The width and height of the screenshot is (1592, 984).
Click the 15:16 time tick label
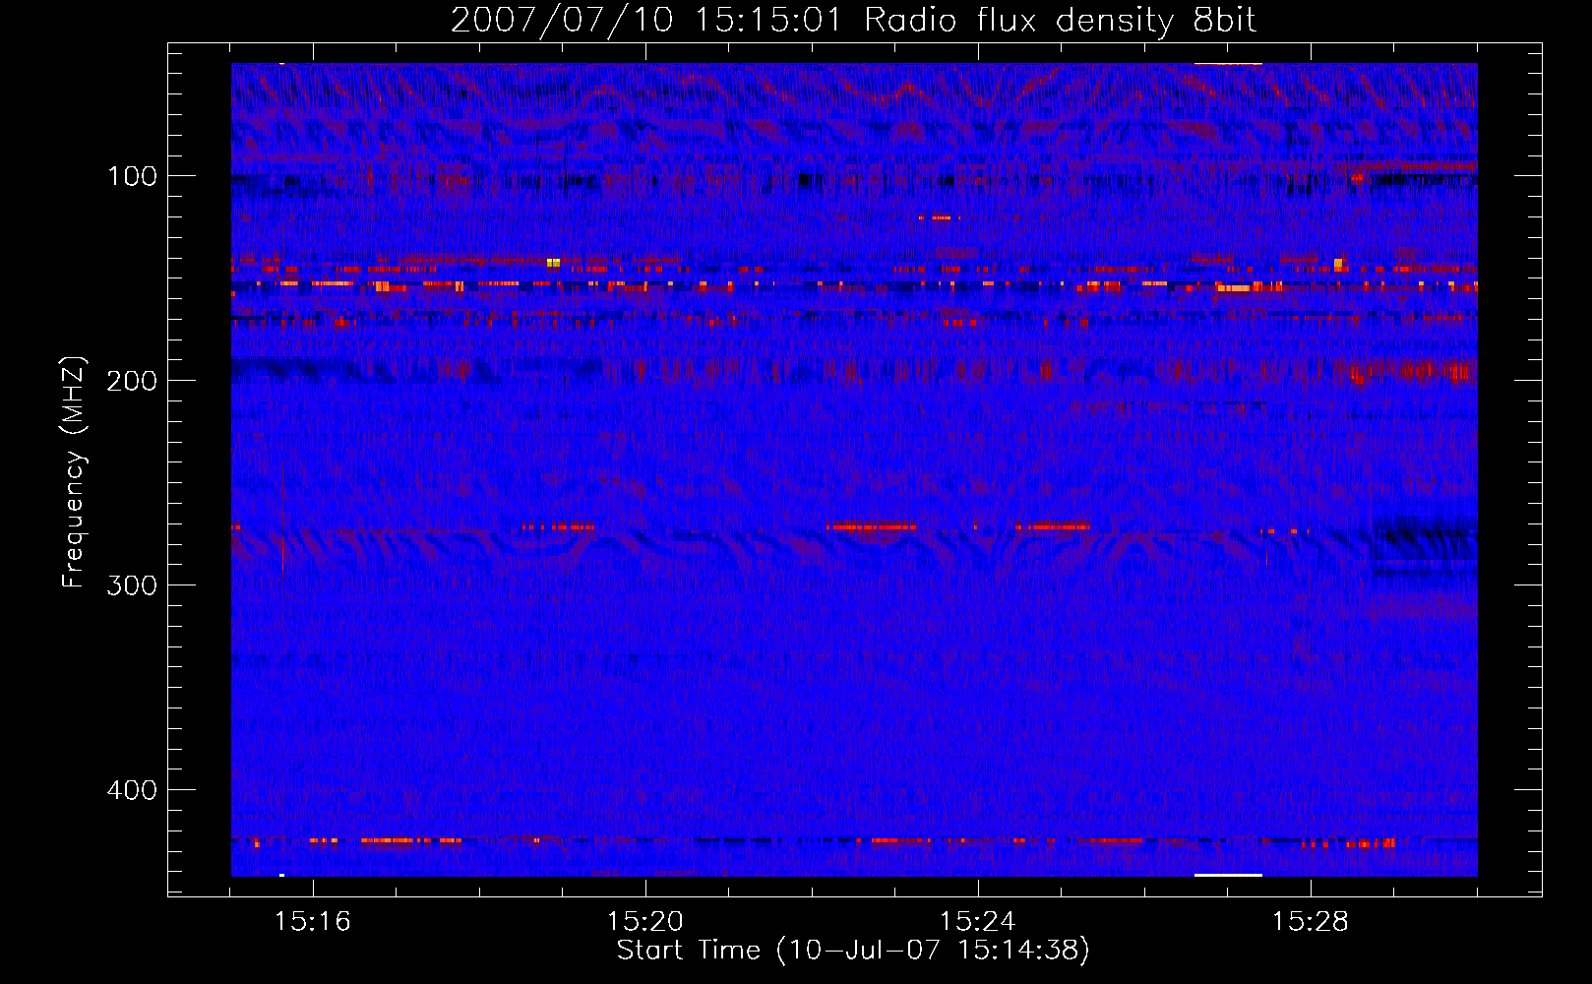click(x=313, y=922)
